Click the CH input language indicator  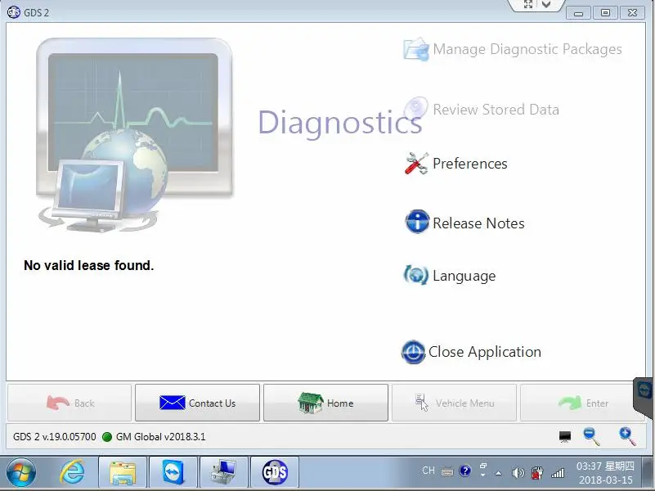(428, 471)
